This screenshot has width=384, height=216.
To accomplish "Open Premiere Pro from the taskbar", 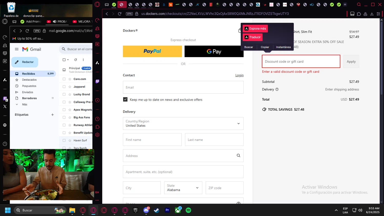I will point(167,210).
